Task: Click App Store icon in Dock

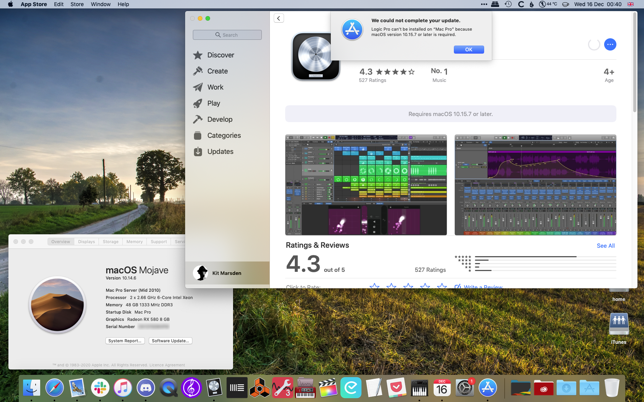Action: (x=488, y=388)
